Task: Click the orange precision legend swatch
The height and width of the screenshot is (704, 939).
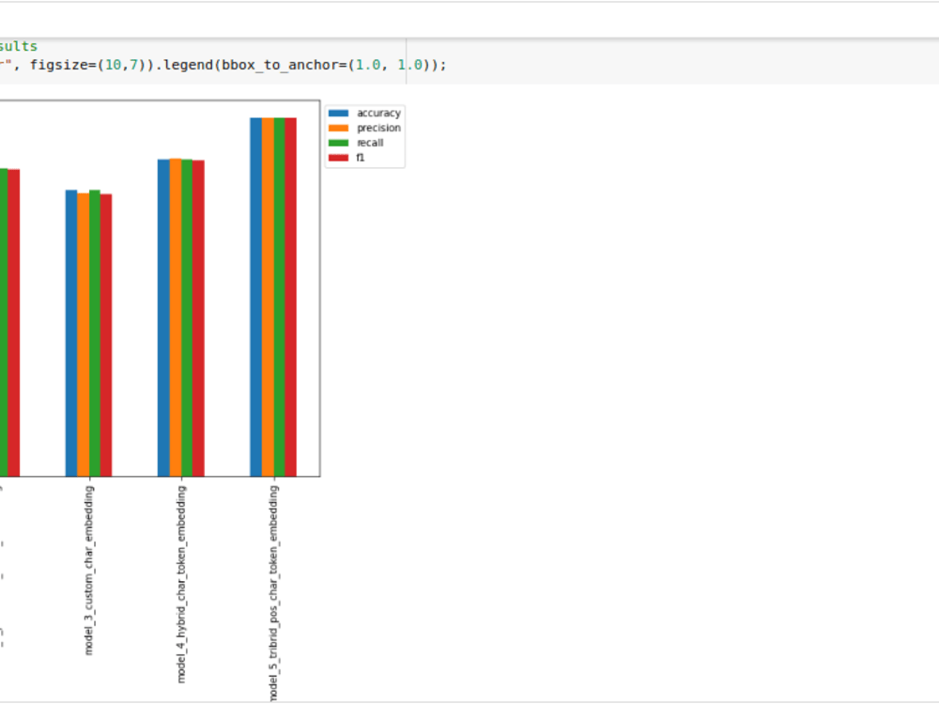Action: (340, 128)
